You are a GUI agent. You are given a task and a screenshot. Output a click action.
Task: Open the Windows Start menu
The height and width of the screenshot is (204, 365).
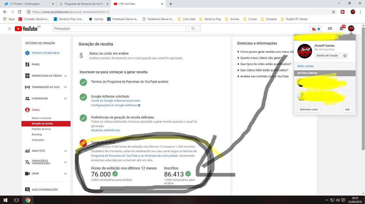point(5,200)
